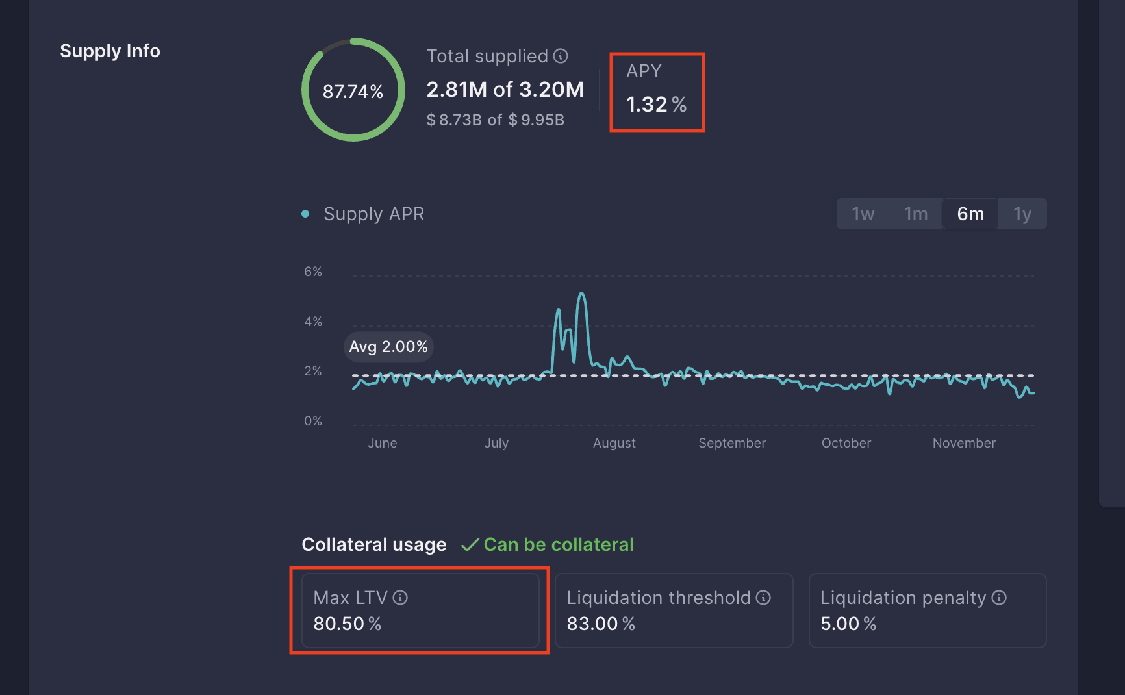This screenshot has width=1125, height=695.
Task: Open the Liquidation threshold info tooltip icon
Action: (763, 598)
